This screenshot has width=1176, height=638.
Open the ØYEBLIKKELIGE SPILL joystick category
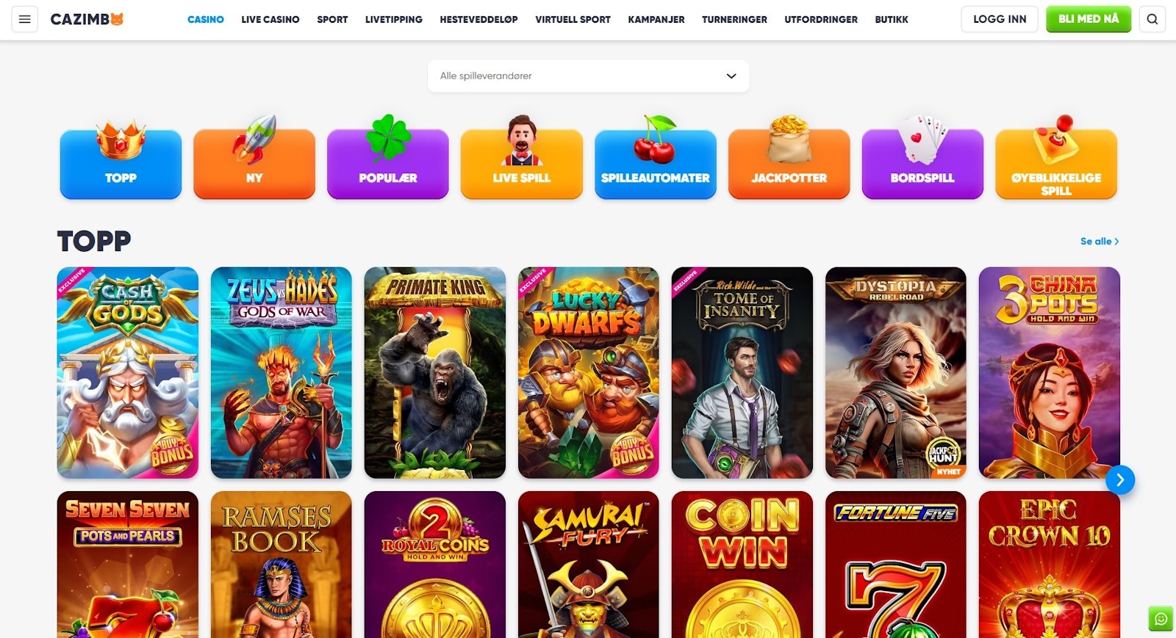(x=1056, y=164)
